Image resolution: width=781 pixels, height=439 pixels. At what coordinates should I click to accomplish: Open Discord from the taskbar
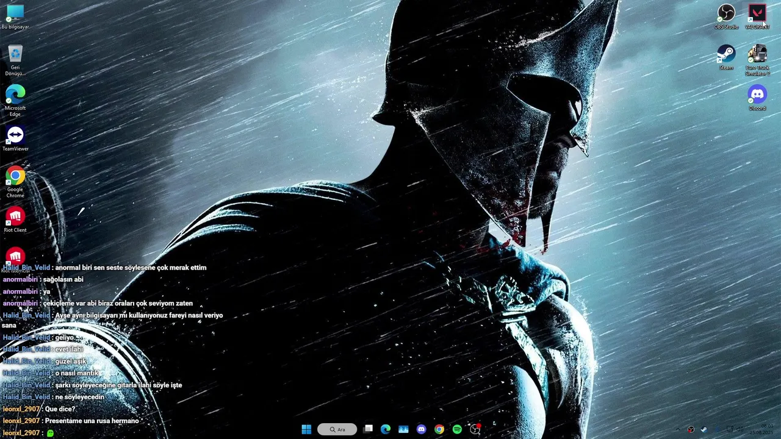pos(421,429)
